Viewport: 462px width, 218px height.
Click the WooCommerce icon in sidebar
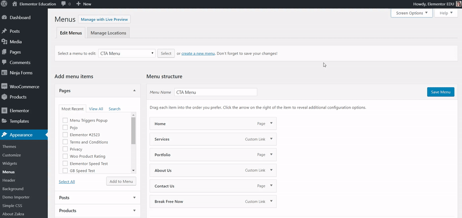(x=5, y=86)
